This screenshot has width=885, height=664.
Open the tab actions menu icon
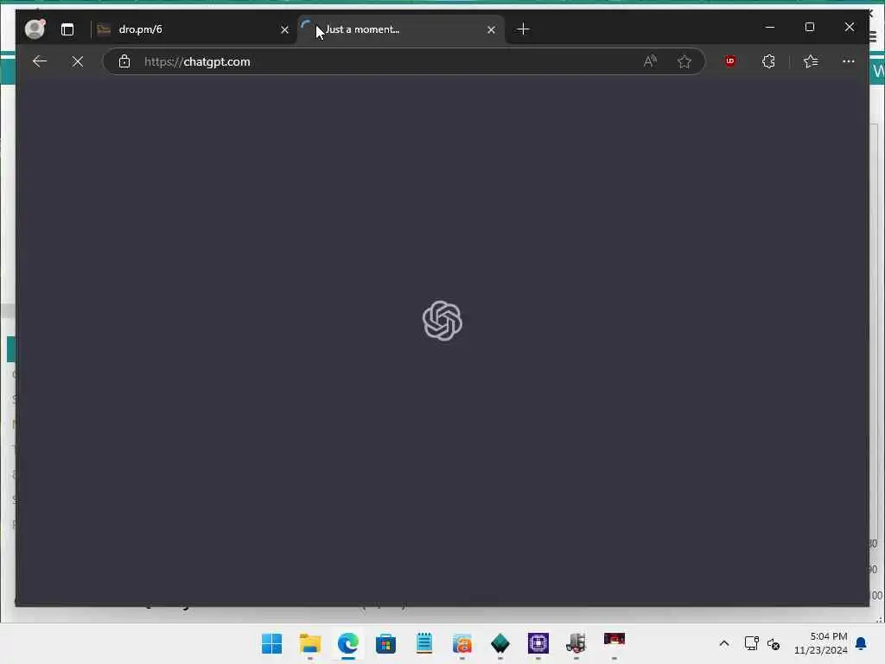pos(67,29)
